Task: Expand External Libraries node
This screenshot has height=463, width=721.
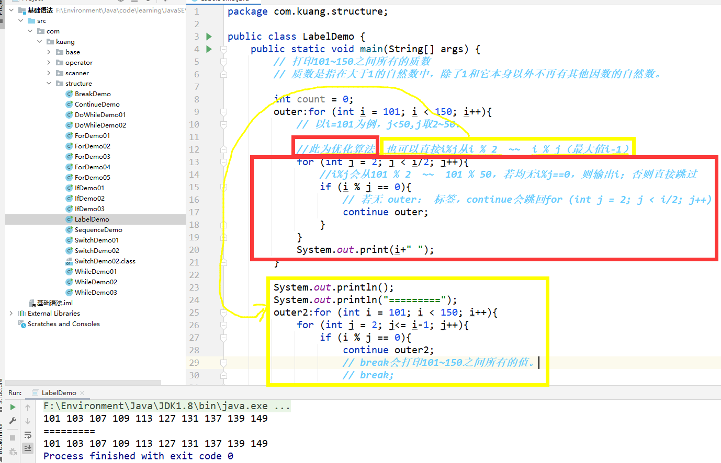Action: tap(11, 314)
